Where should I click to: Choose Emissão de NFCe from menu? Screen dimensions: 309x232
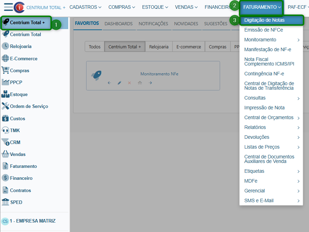[264, 30]
